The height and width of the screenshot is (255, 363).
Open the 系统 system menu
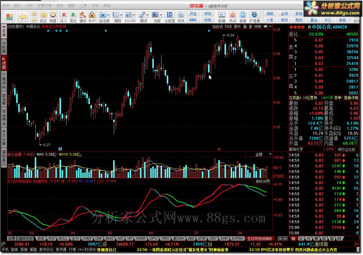pos(6,6)
